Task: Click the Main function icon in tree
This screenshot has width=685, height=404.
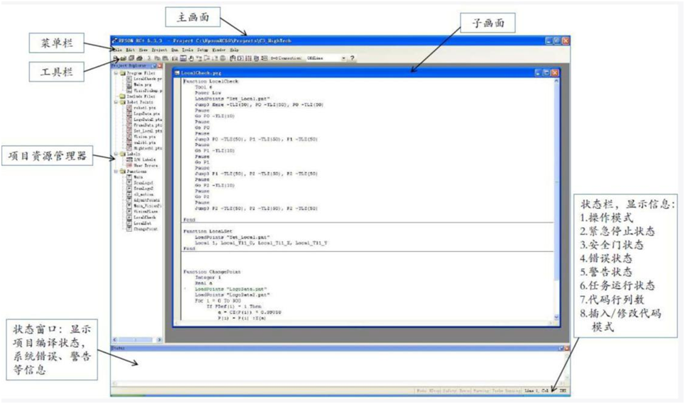Action: [x=129, y=177]
